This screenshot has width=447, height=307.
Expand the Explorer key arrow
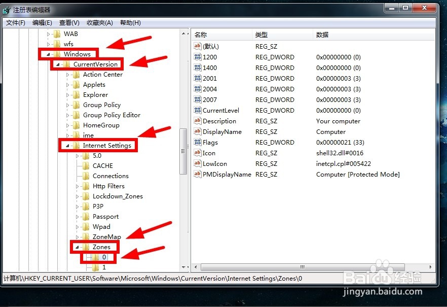[x=67, y=95]
